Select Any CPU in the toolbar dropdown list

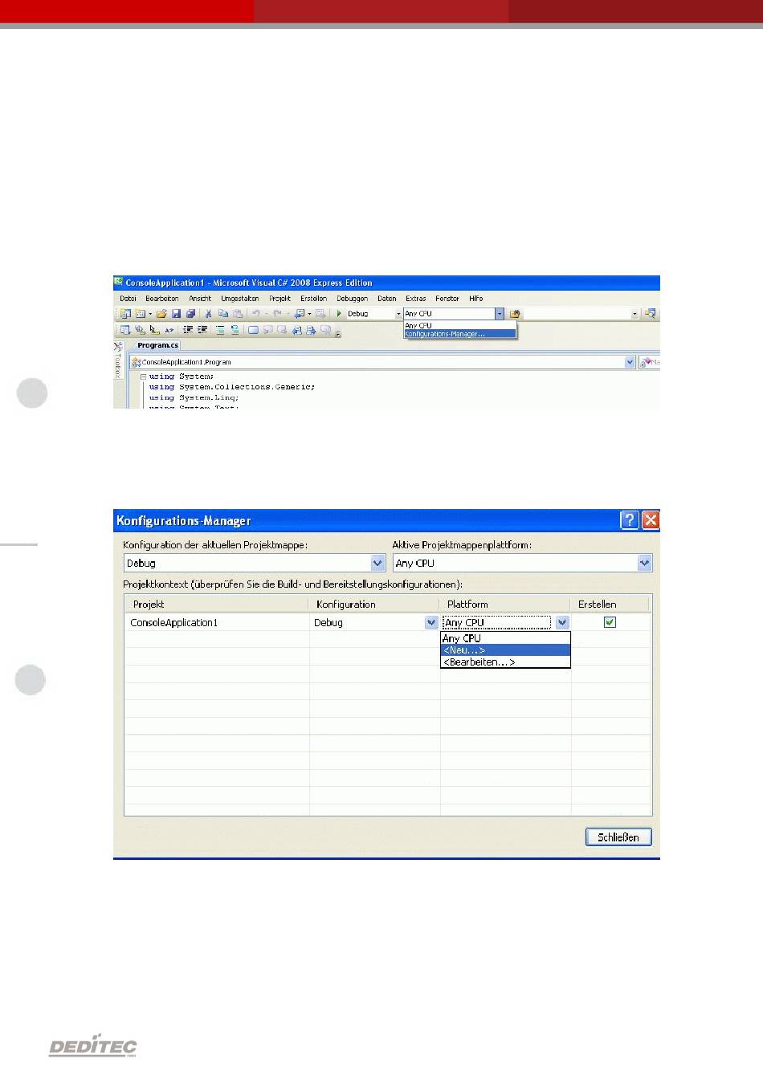[x=460, y=325]
